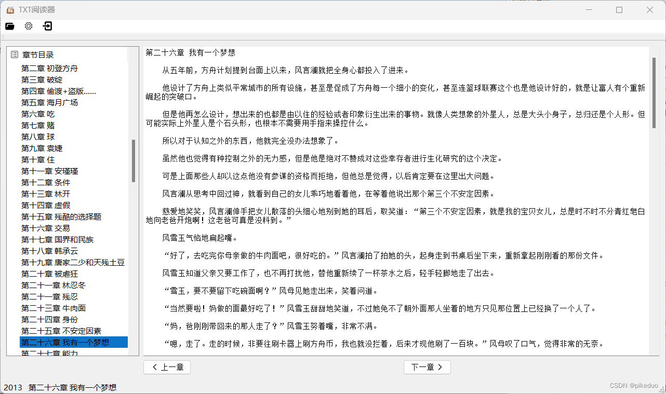Select chapter 第八章 球
This screenshot has width=666, height=394.
pyautogui.click(x=38, y=137)
